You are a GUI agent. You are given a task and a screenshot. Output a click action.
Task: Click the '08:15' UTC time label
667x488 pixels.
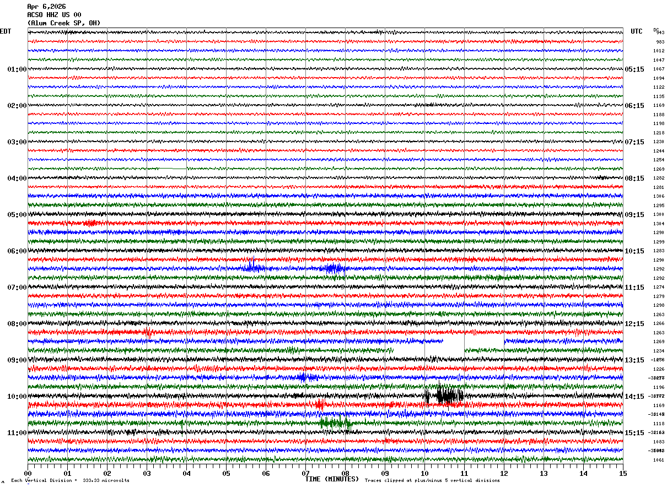[634, 178]
